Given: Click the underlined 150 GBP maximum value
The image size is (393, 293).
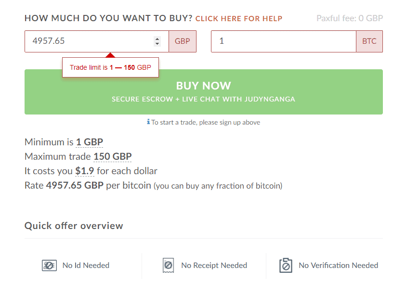Looking at the screenshot, I should [113, 156].
